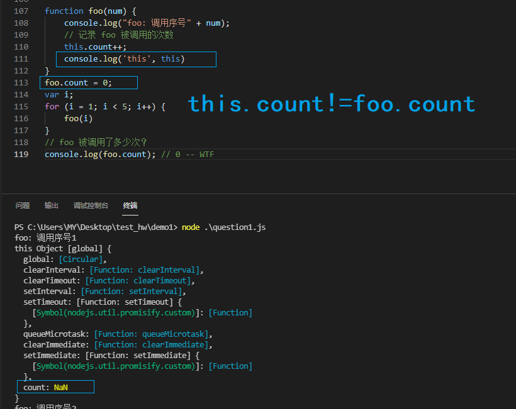Screen dimensions: 516x409
Task: Click the 'foo(i)' call
Action: click(x=78, y=119)
